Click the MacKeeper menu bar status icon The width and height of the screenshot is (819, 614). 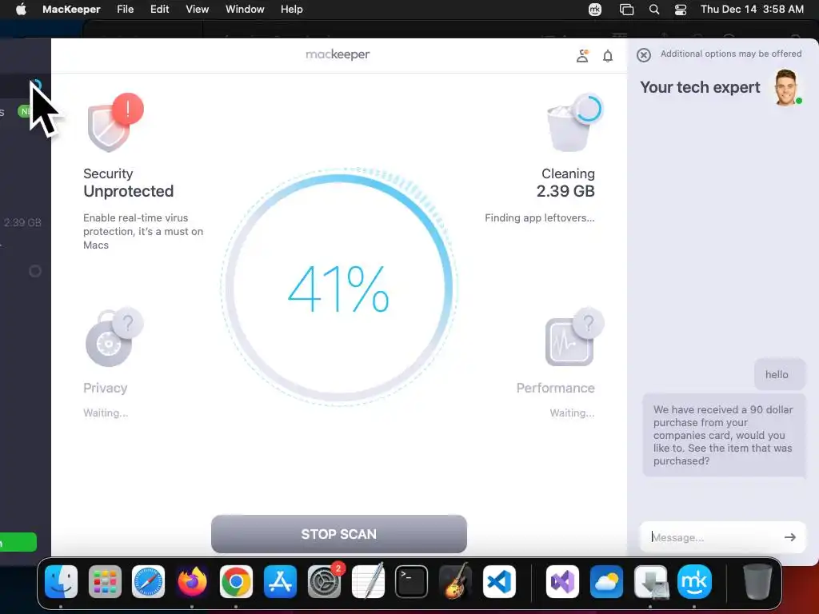595,10
